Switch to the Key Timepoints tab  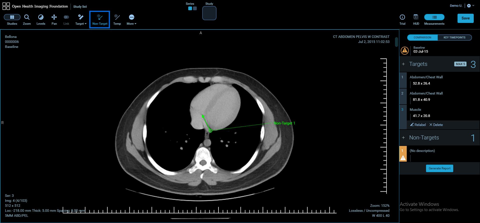pos(454,37)
